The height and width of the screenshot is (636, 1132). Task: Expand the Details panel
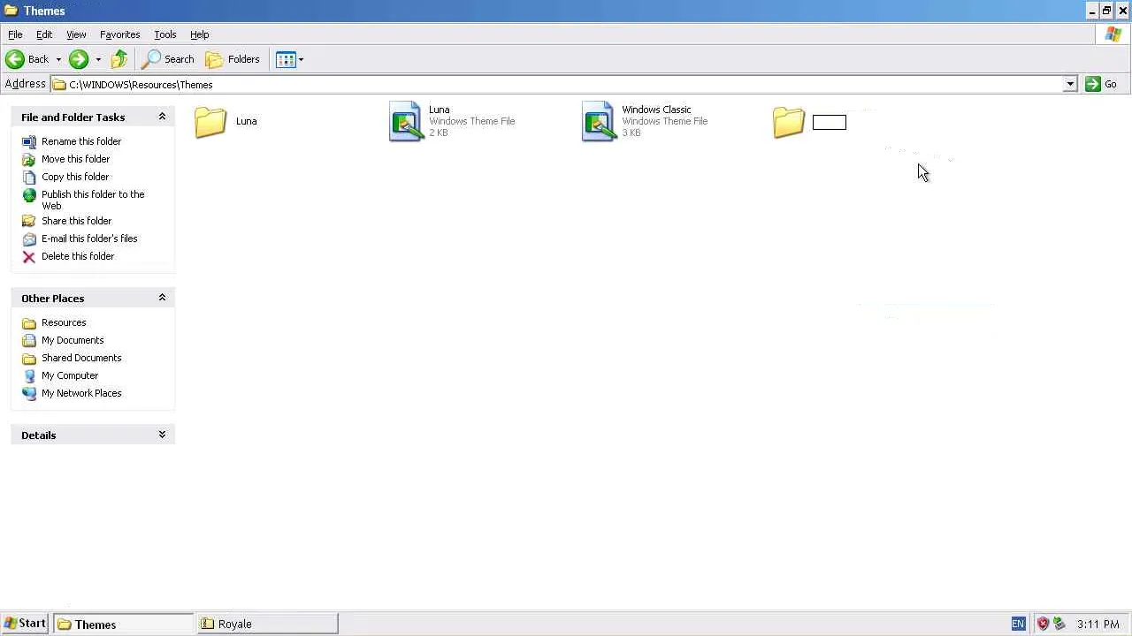[162, 435]
